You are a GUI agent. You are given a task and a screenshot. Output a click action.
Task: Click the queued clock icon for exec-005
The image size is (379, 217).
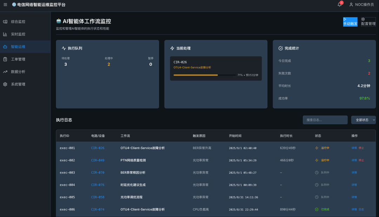click(x=317, y=197)
